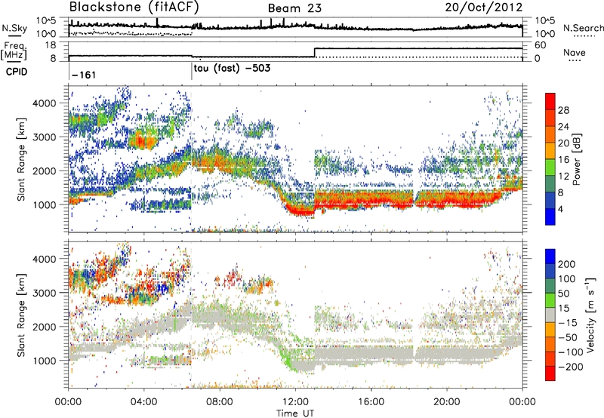Select the '-50' tick on Velocity colorbar
The image size is (604, 418).
tap(567, 337)
